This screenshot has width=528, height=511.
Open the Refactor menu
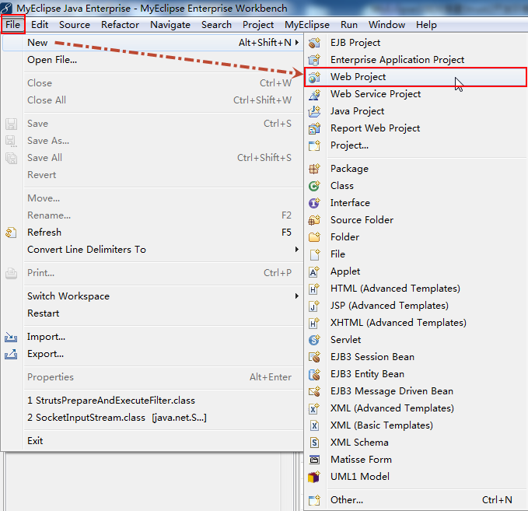(120, 25)
